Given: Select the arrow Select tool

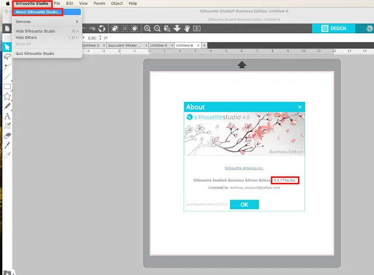Looking at the screenshot, I should (7, 47).
